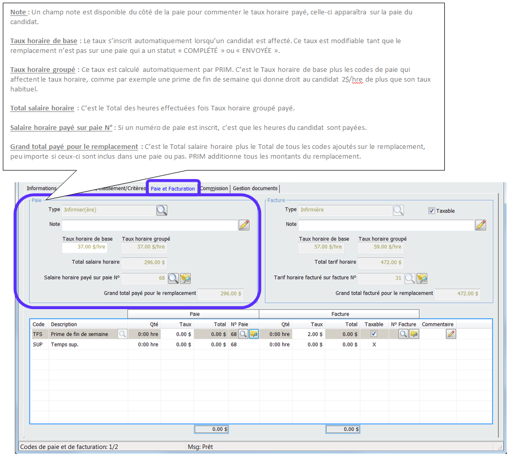Click magnifier in Prime de fin de semaine description

coord(122,334)
